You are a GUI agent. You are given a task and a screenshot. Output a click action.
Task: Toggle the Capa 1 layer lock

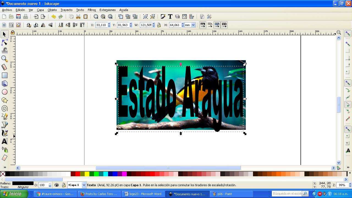tap(64, 185)
